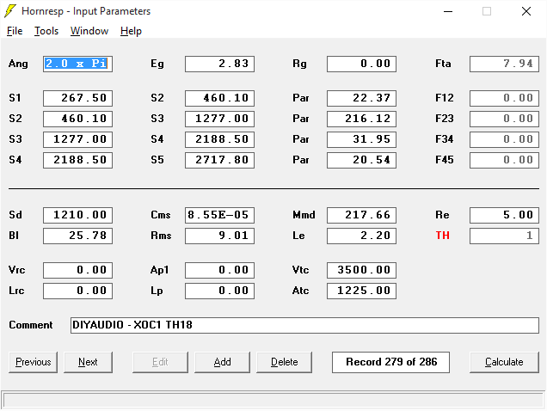
Task: Click the Previous record button
Action: coord(34,362)
